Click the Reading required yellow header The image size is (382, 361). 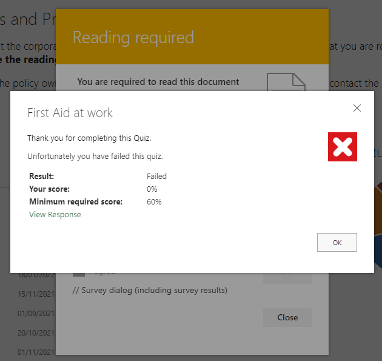point(192,37)
